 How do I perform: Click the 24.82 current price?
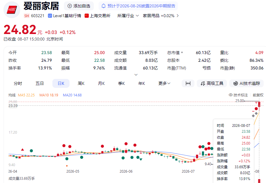[x=20, y=30]
